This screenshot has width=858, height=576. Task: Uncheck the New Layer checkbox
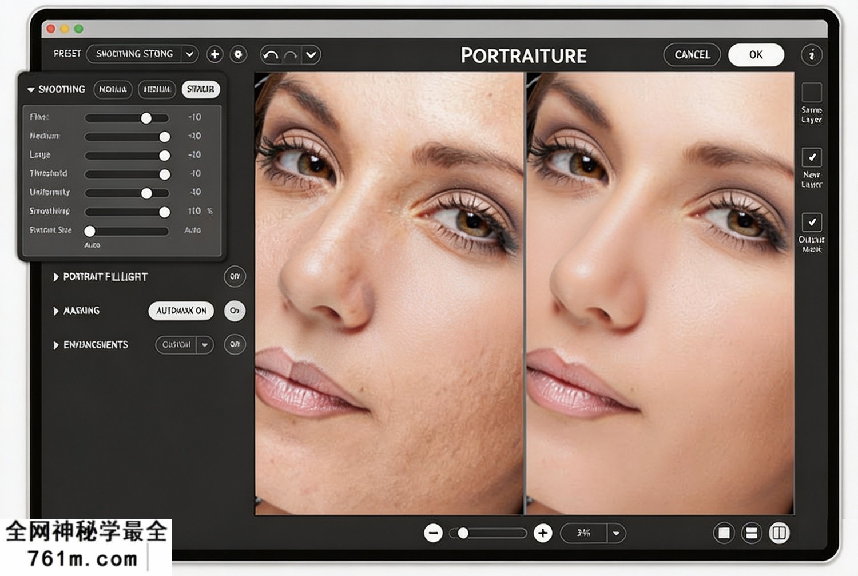[x=812, y=157]
